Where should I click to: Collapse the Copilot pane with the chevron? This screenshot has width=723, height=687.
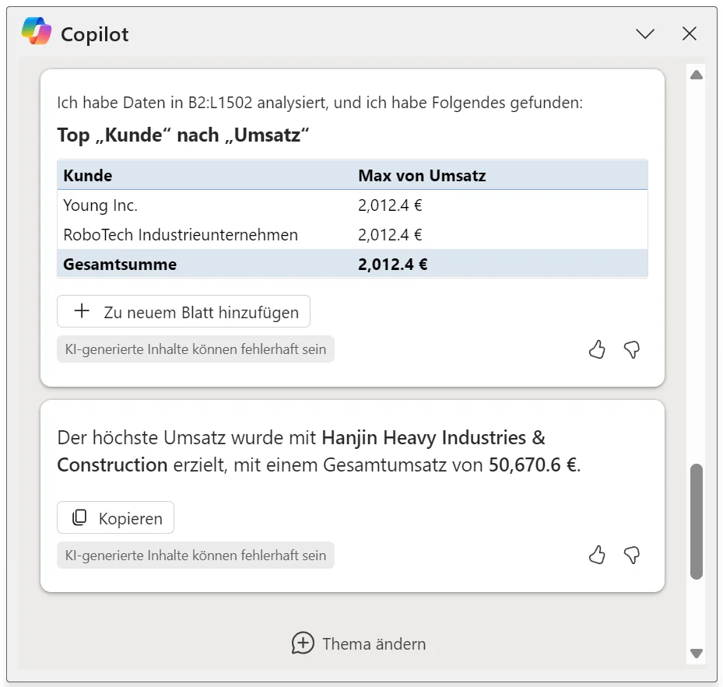tap(645, 33)
